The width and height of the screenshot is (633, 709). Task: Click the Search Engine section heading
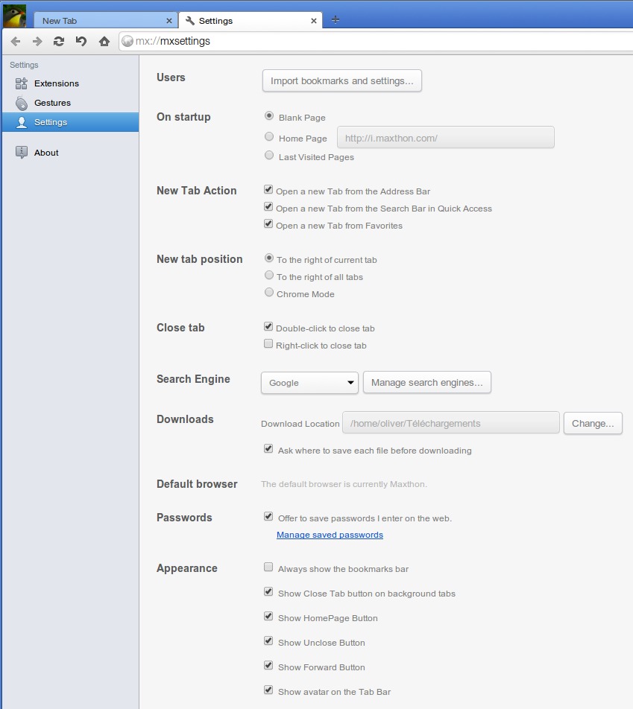193,379
